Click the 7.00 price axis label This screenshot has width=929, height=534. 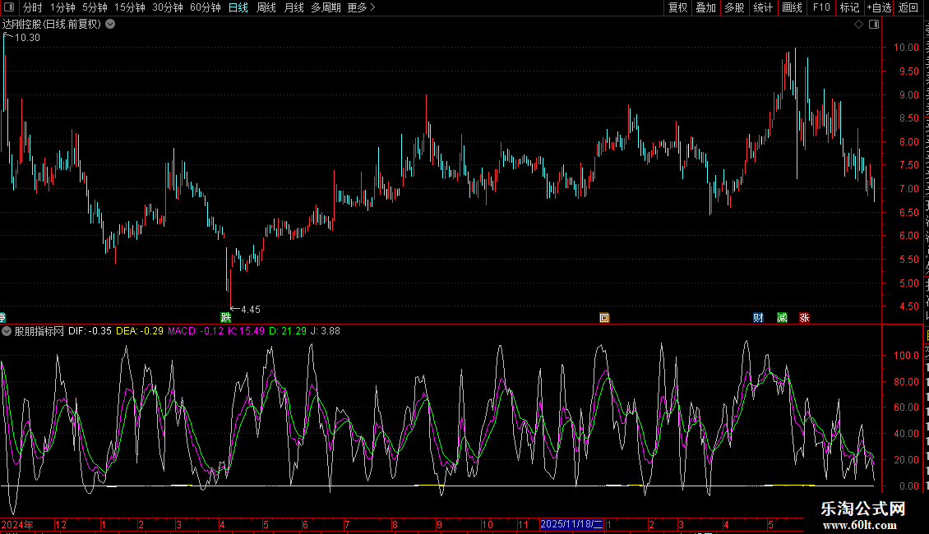point(908,189)
